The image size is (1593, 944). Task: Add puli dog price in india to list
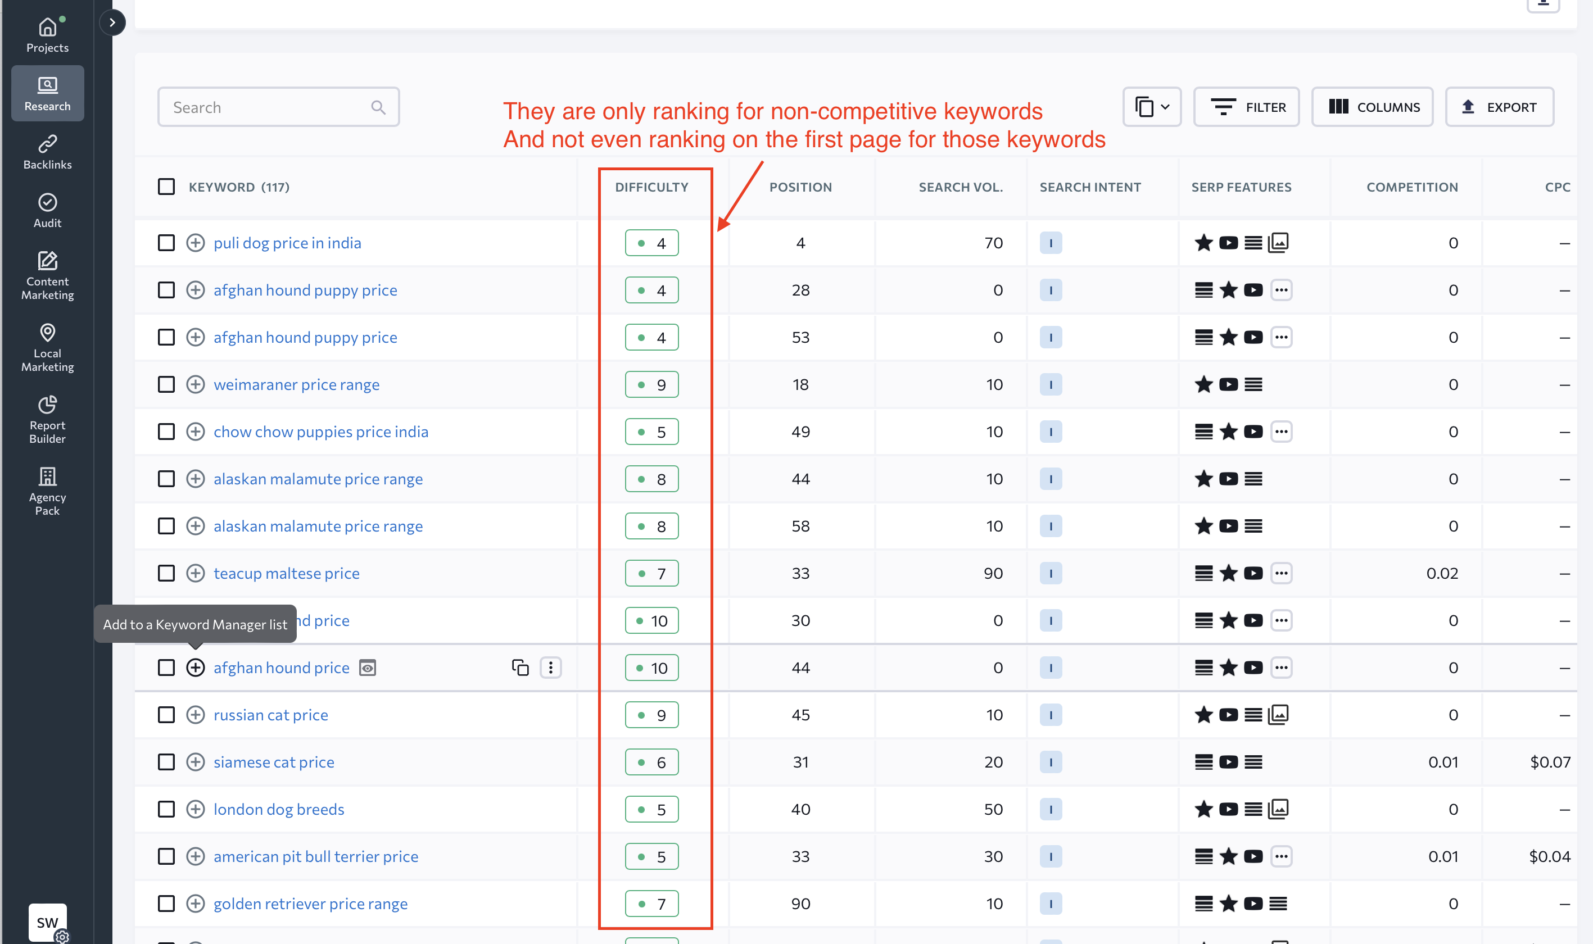point(195,243)
